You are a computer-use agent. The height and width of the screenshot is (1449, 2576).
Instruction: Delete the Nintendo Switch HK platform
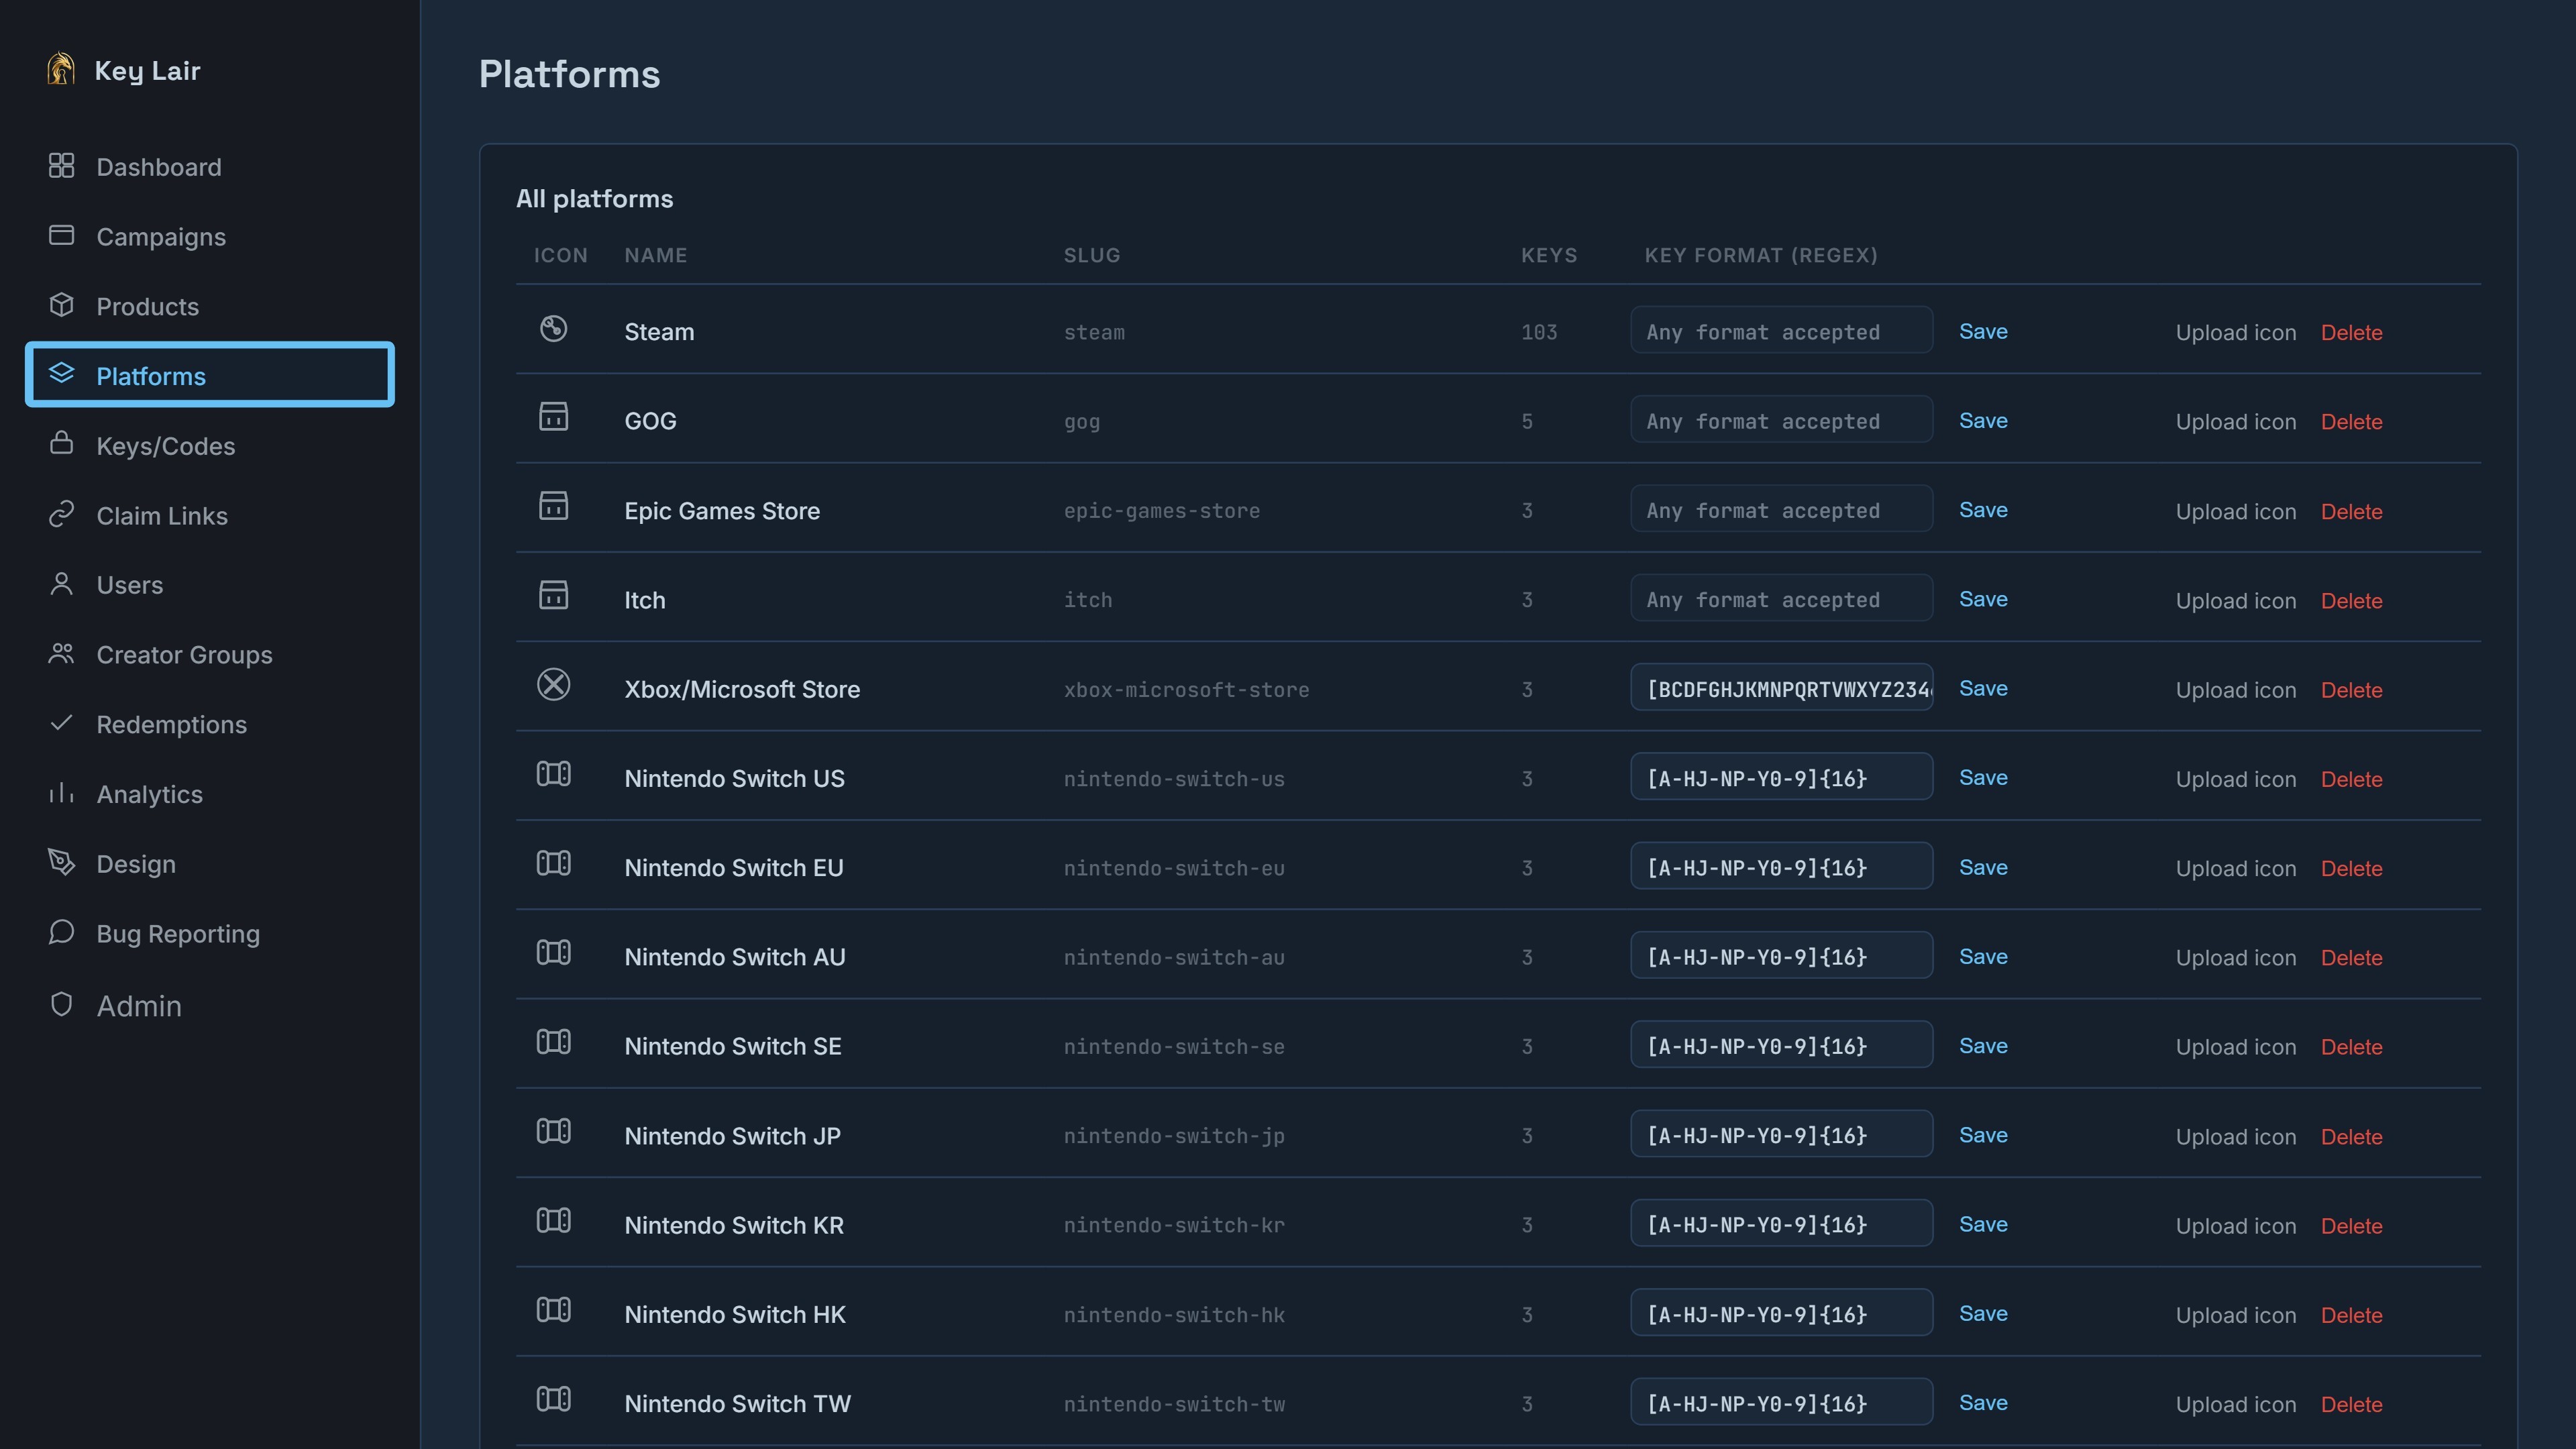[2351, 1315]
